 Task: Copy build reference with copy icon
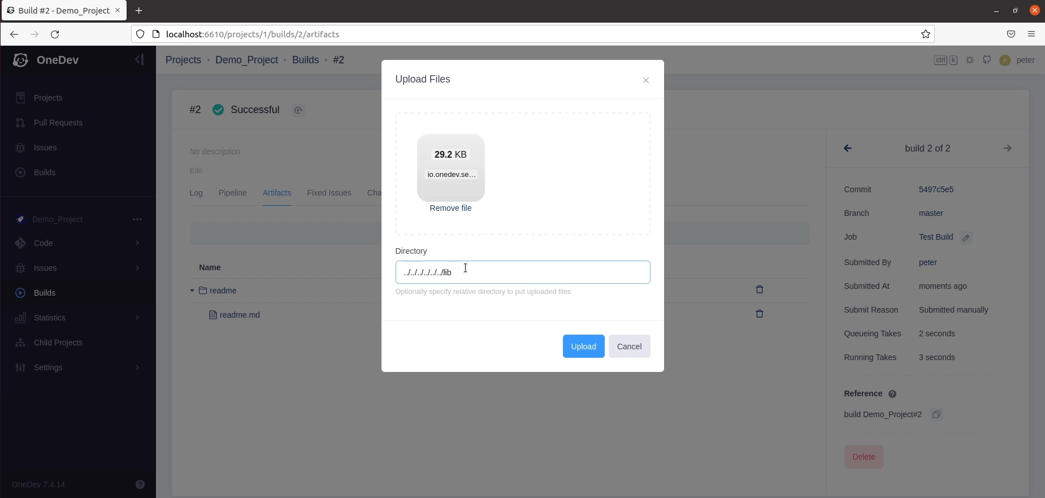[x=936, y=414]
